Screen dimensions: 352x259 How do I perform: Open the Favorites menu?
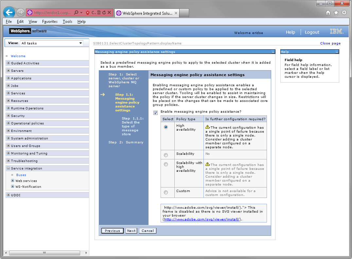point(50,22)
